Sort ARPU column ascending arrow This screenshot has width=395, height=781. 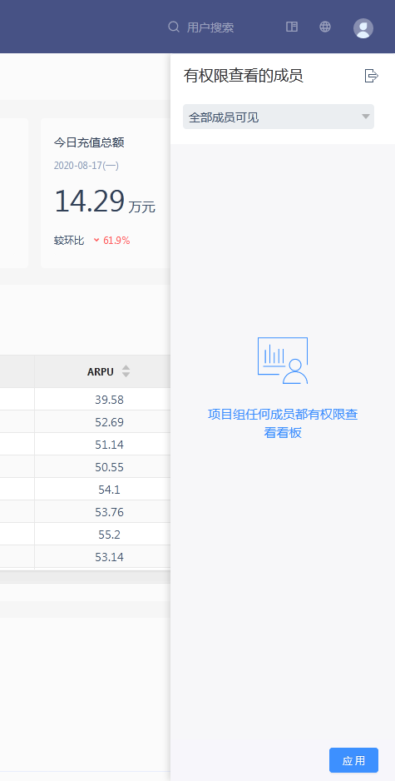(x=126, y=367)
